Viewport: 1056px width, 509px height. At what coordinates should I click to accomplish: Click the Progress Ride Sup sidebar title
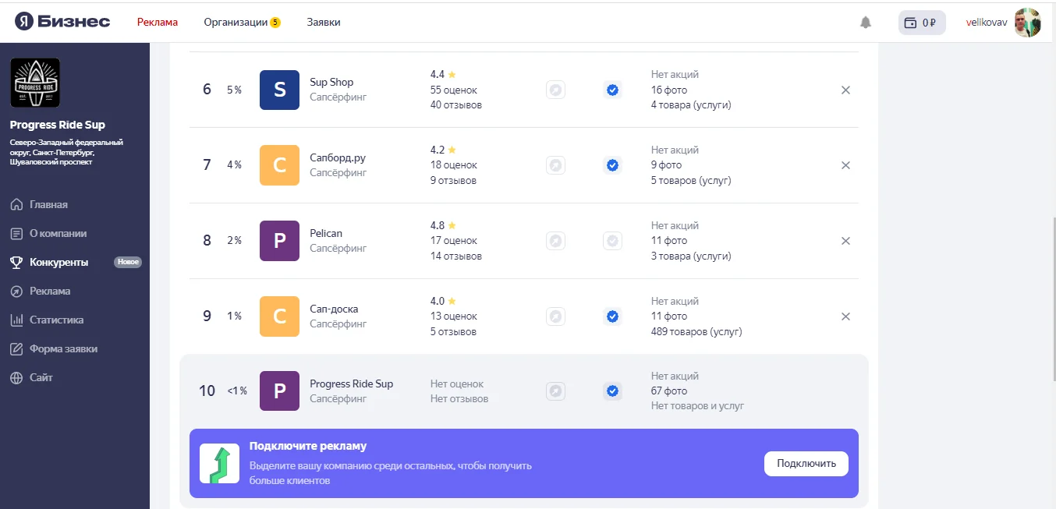(x=58, y=125)
